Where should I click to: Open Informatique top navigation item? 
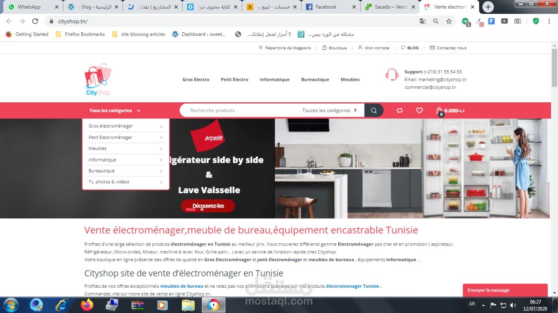[x=275, y=80]
